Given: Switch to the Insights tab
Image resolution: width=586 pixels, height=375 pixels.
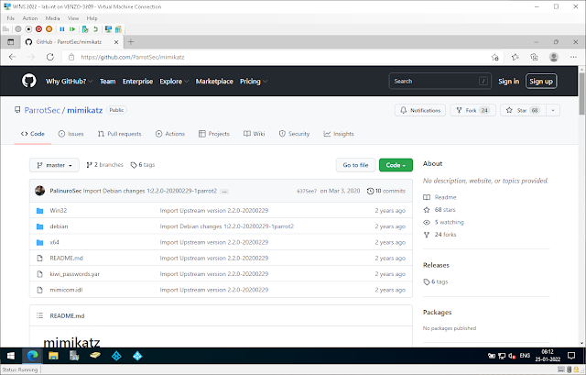Looking at the screenshot, I should (339, 134).
